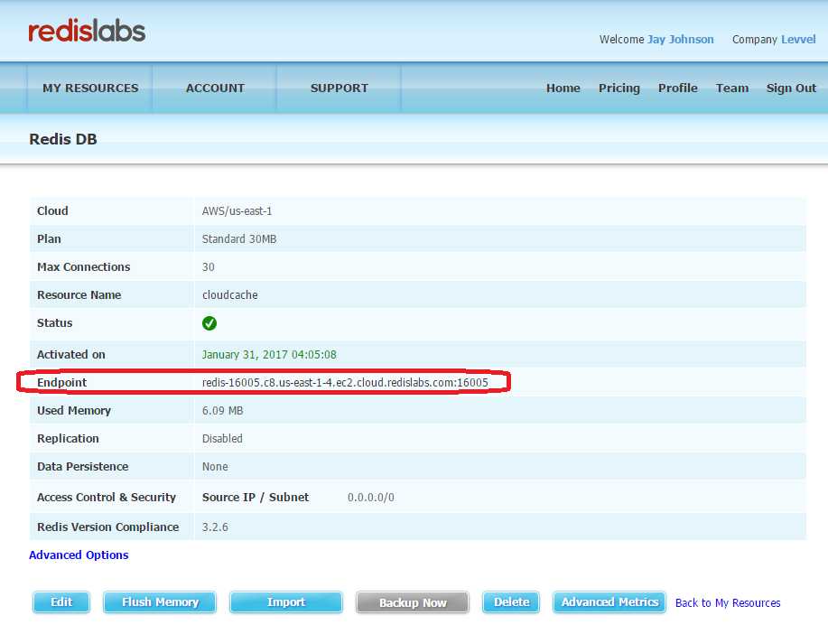Click the Flush Memory button
Image resolution: width=828 pixels, height=634 pixels.
click(x=160, y=602)
